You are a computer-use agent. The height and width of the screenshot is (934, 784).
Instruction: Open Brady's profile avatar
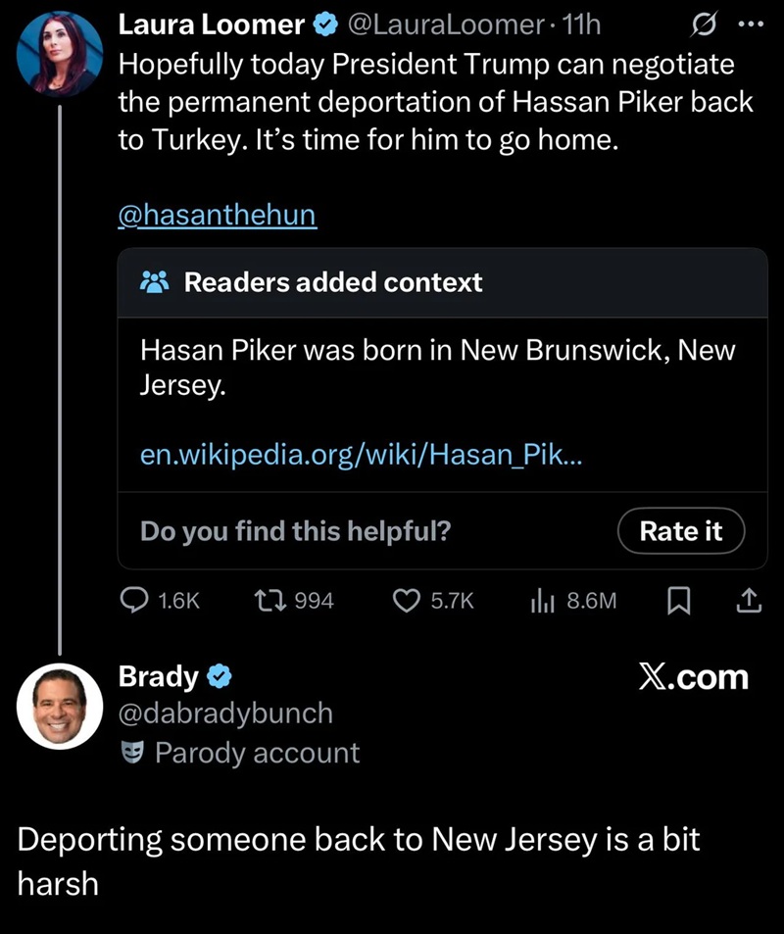(59, 708)
